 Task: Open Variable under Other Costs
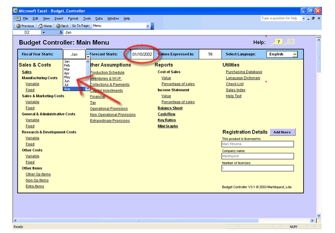[32, 156]
